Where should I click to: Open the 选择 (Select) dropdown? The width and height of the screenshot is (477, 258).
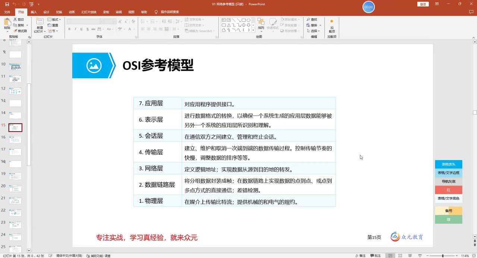coord(314,31)
